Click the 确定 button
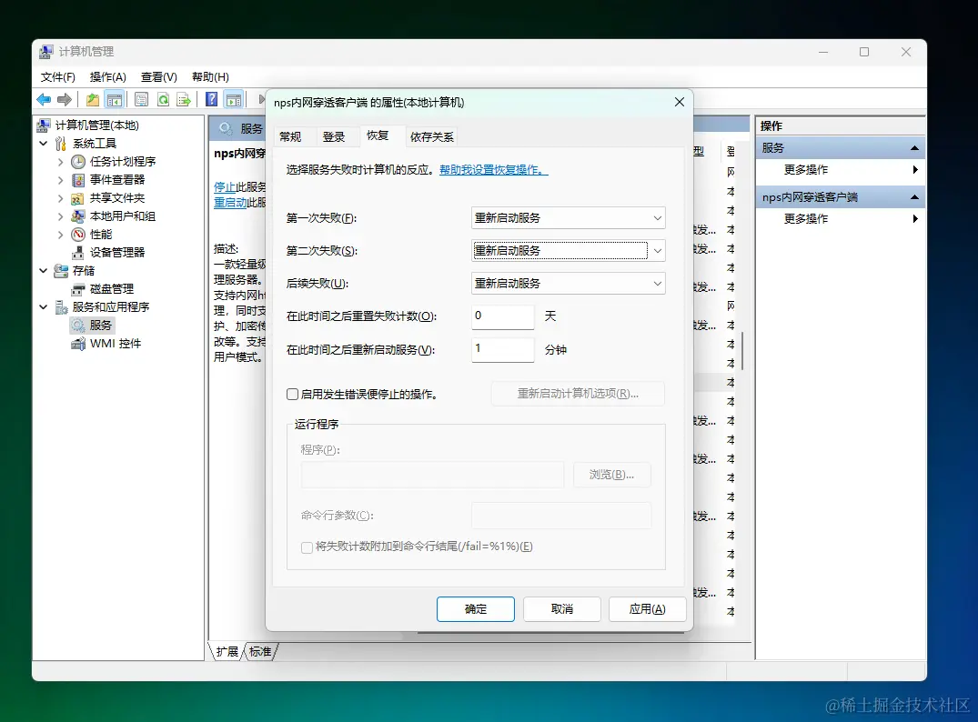Viewport: 978px width, 722px height. tap(476, 609)
